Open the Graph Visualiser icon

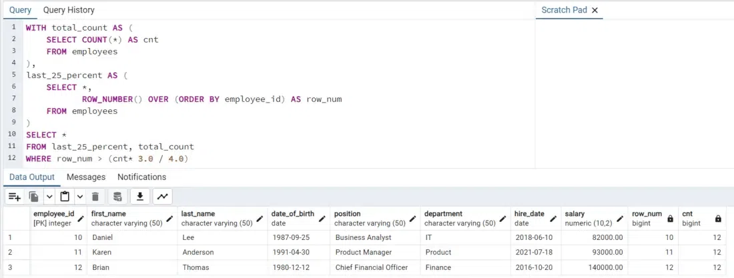(x=163, y=197)
